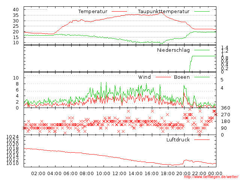This screenshot has height=180, width=240.
Task: Click the 30 temperature axis value
Action: (x=16, y=21)
